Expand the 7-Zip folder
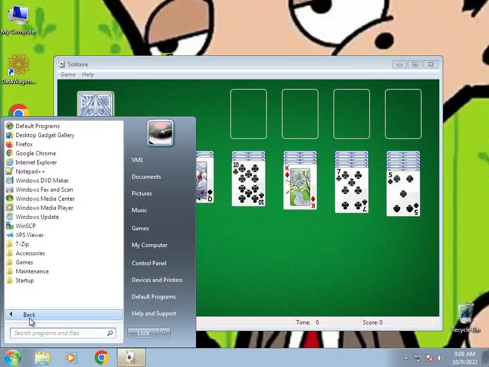The width and height of the screenshot is (489, 367). coord(64,244)
